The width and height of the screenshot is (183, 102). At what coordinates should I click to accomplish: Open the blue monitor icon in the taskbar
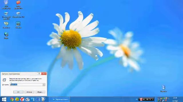click(x=38, y=99)
